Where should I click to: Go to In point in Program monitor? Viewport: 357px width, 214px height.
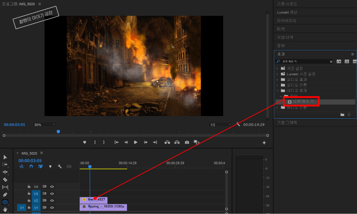click(x=116, y=142)
